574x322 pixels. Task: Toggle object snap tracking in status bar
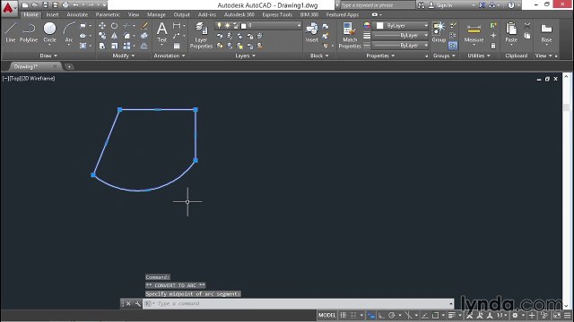tap(424, 315)
